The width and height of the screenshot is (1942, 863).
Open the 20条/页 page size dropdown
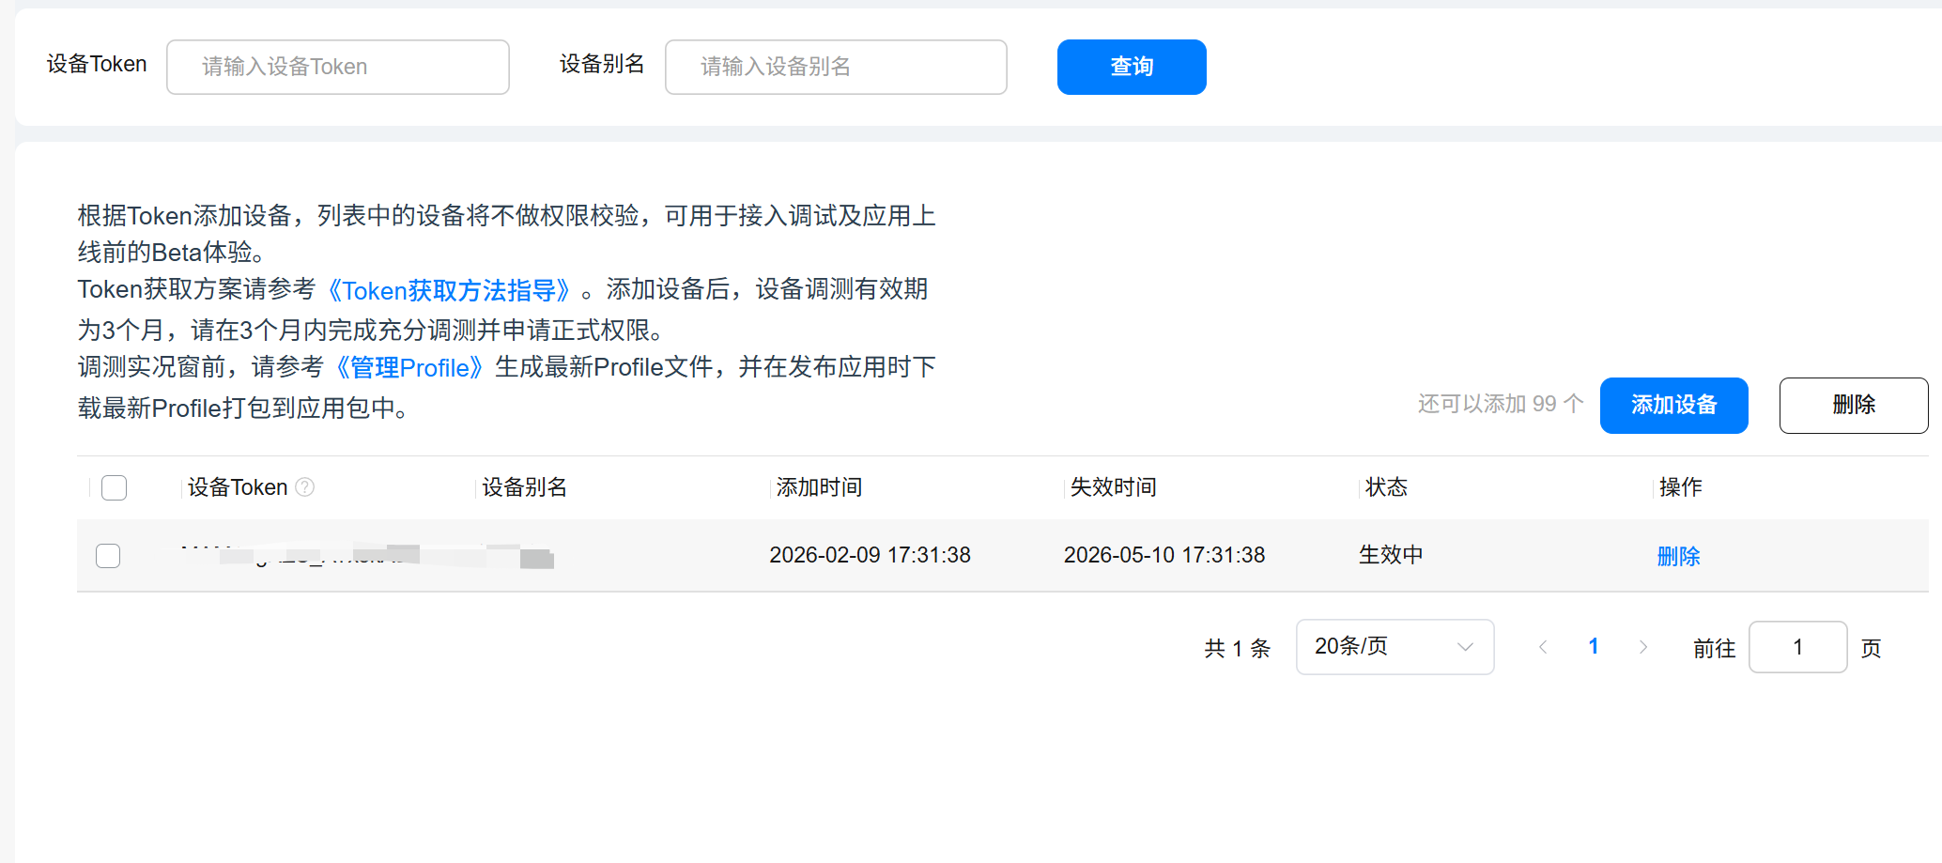[1395, 647]
